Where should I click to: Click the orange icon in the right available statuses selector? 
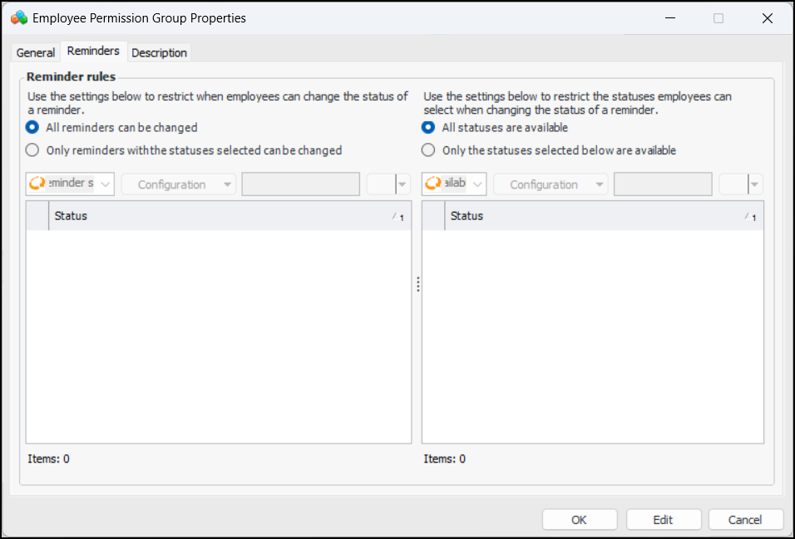click(433, 184)
